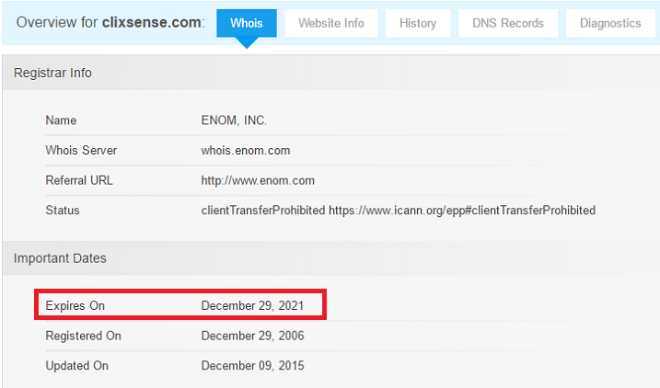The image size is (660, 388).
Task: Select the December 29, 2021 expiry date
Action: (x=252, y=305)
